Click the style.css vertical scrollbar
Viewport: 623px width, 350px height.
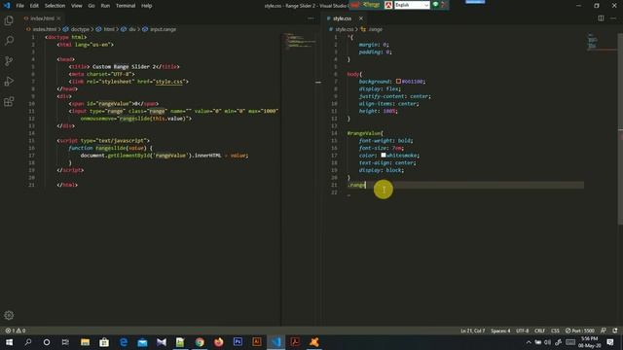[620, 128]
